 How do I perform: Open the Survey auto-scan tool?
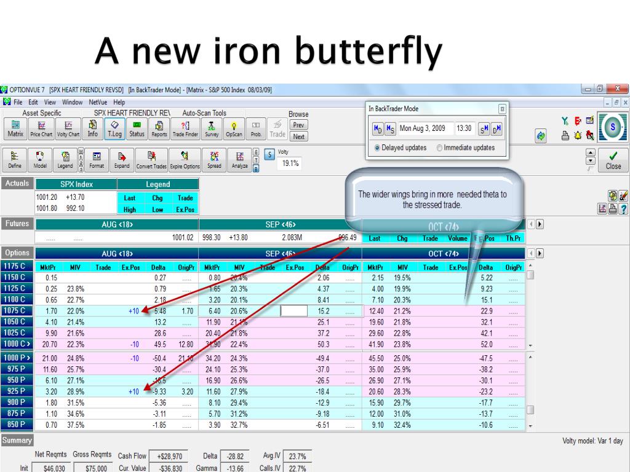[x=212, y=129]
